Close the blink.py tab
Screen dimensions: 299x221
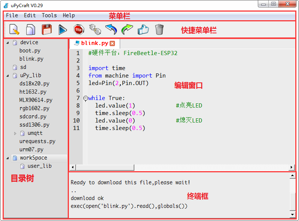coord(112,43)
